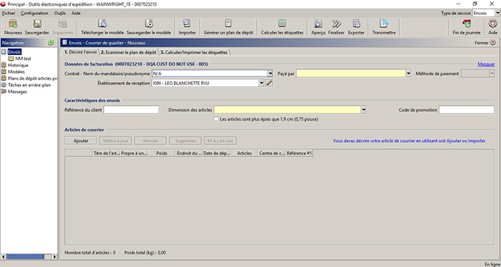Click the Fin de journée icon

coord(467,24)
